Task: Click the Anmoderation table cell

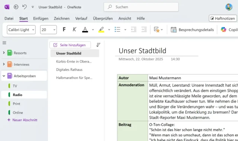Action: 132,101
